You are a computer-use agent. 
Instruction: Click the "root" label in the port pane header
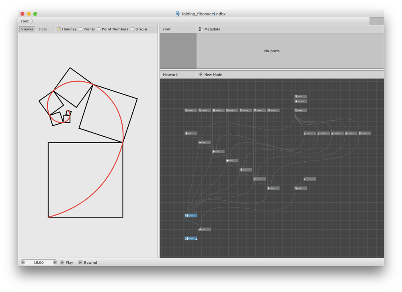pos(167,29)
